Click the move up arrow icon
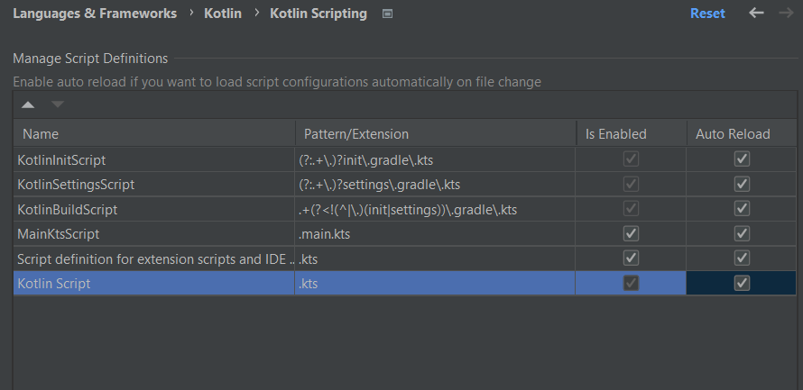 (29, 104)
